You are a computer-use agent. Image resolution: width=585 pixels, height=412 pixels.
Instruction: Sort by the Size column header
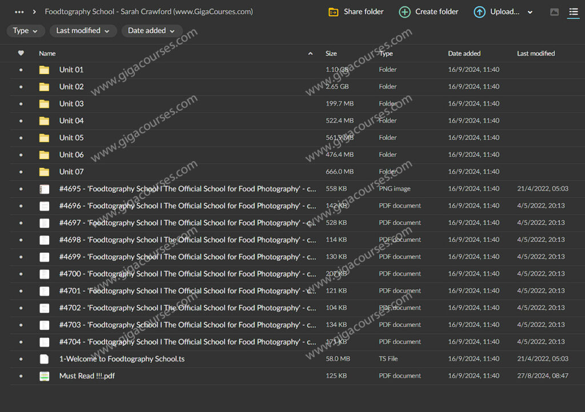coord(331,54)
